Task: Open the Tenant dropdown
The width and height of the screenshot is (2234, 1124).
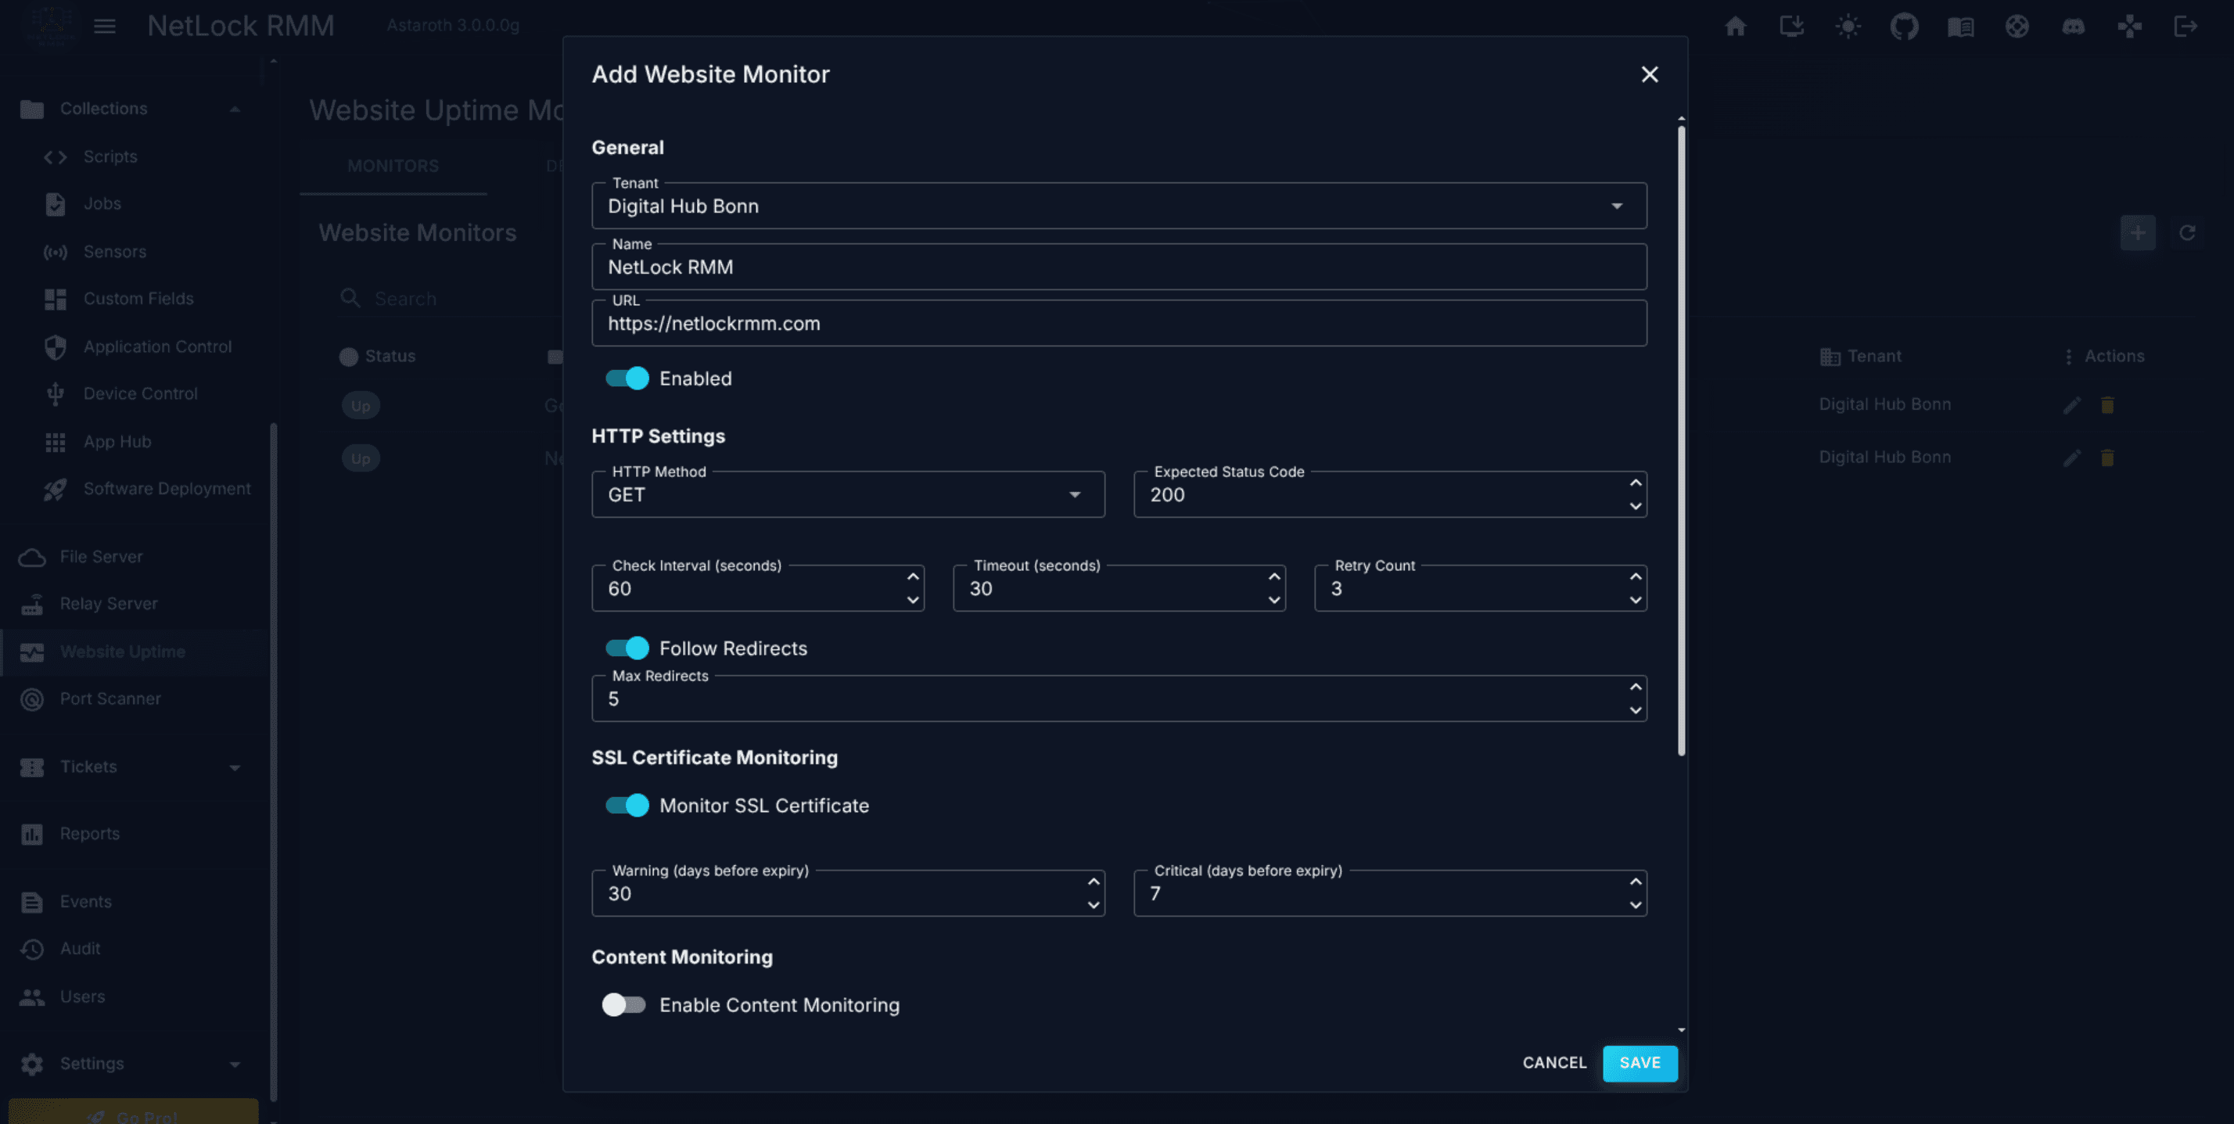Action: [1119, 206]
